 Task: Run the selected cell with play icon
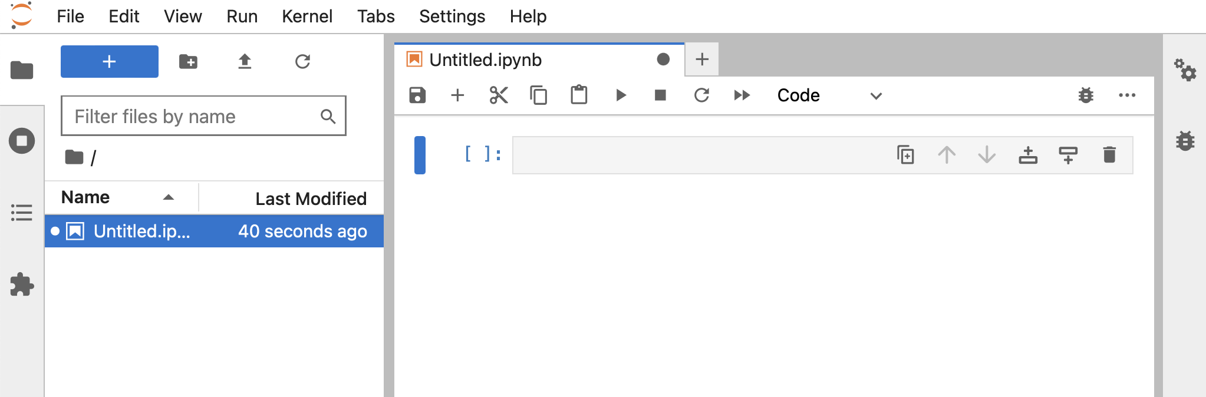620,95
